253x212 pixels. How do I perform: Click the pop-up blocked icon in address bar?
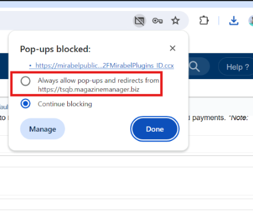[140, 21]
